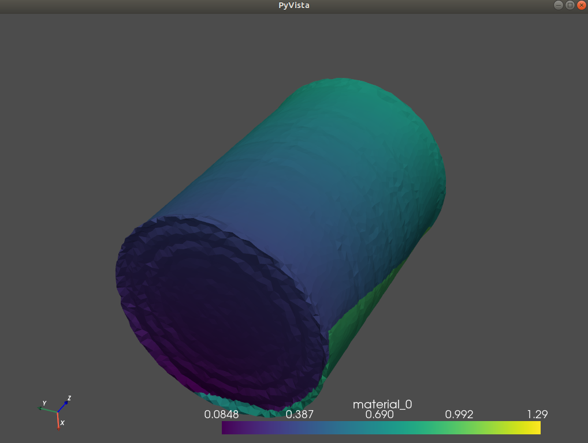Image resolution: width=588 pixels, height=443 pixels.
Task: Select the Y label on the orientation widget
Action: coord(43,404)
